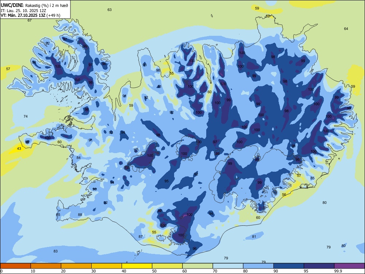Click the '64' humidity value on the map

tap(346, 28)
